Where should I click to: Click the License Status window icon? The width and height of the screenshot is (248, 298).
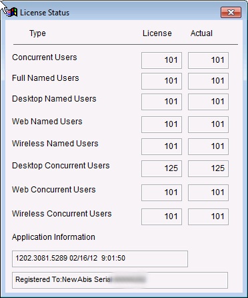[12, 12]
